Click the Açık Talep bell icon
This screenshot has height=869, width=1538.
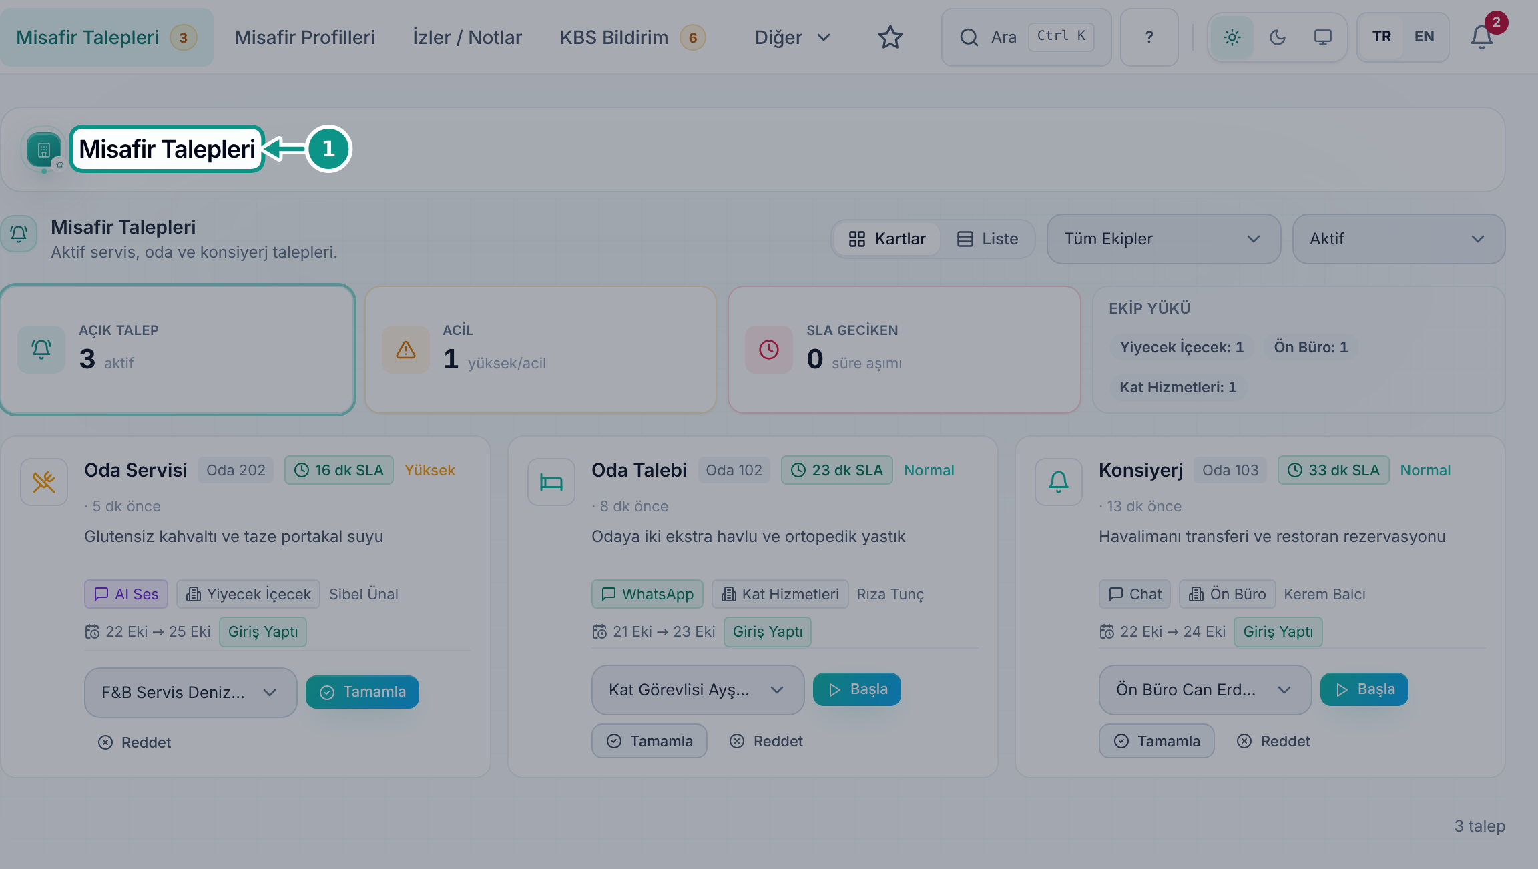(41, 349)
